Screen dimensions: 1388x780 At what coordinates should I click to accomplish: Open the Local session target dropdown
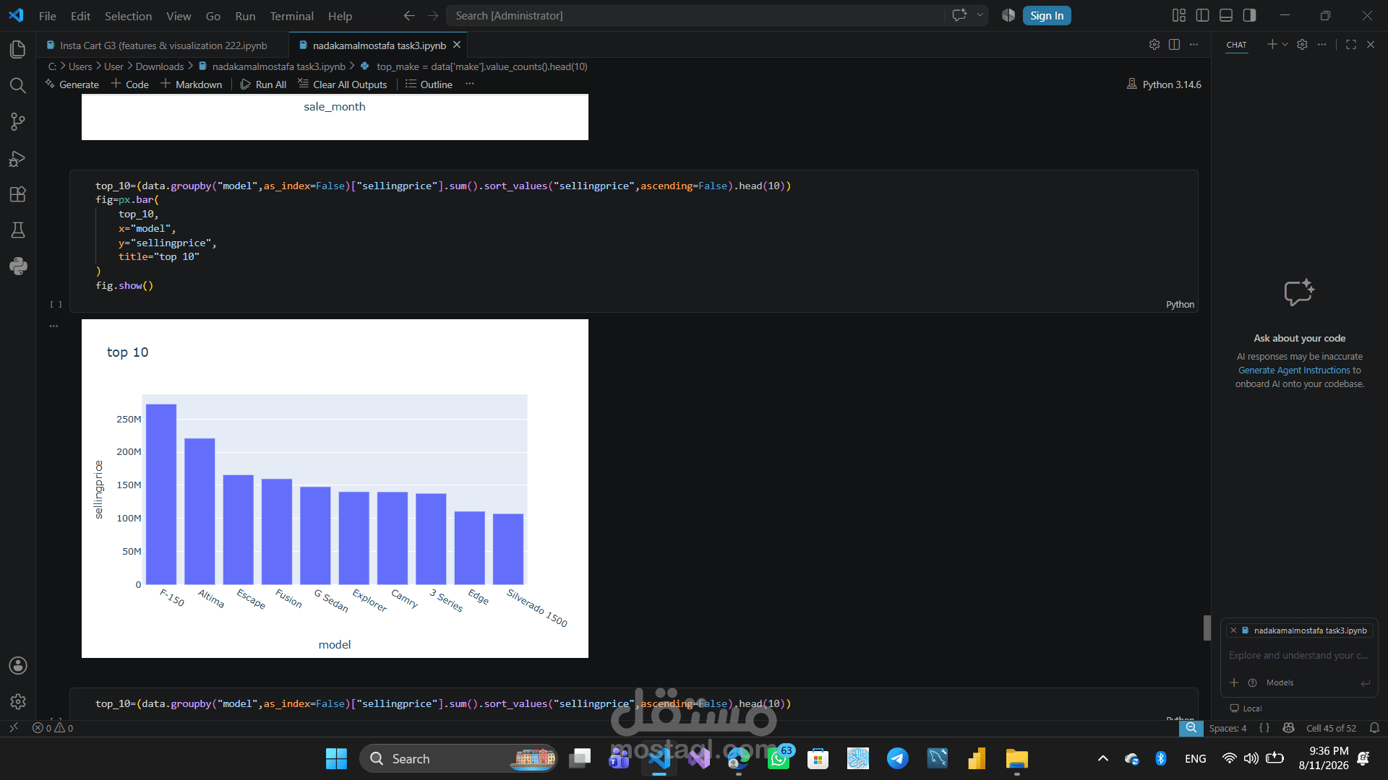[x=1246, y=708]
